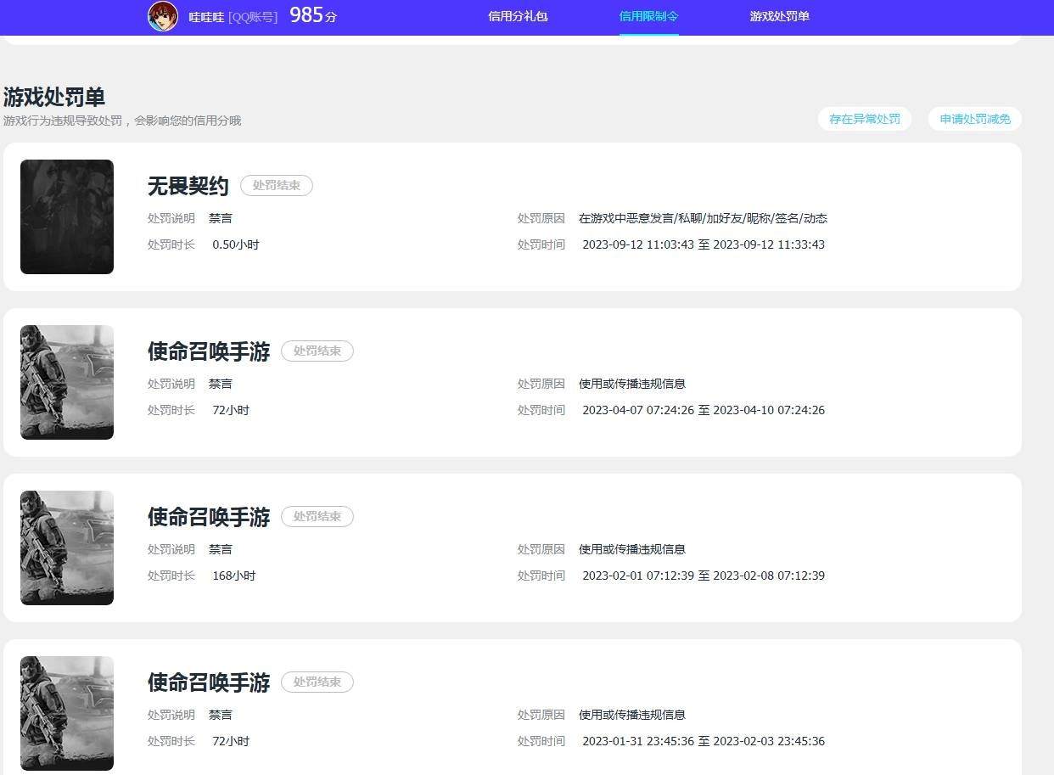Click 处罚结束 badge on the 2023-01-31 penalty card
1054x775 pixels.
point(317,682)
